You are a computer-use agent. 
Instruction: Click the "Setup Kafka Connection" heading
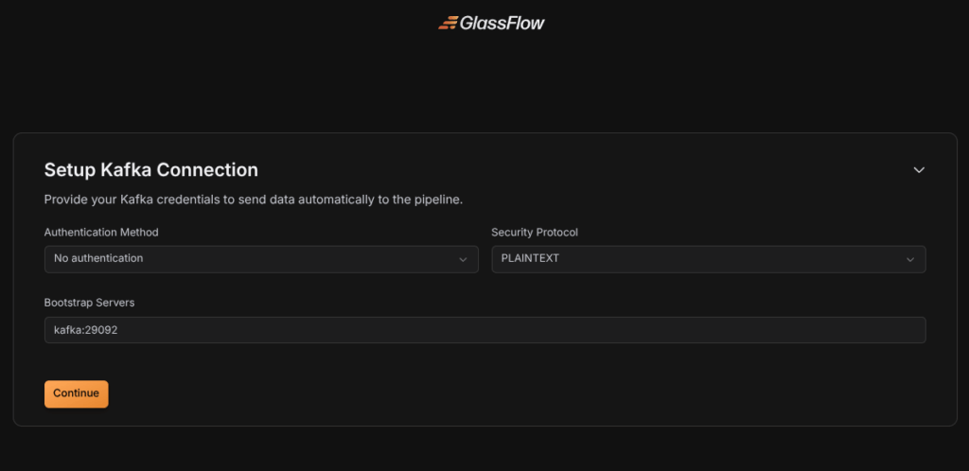point(151,170)
